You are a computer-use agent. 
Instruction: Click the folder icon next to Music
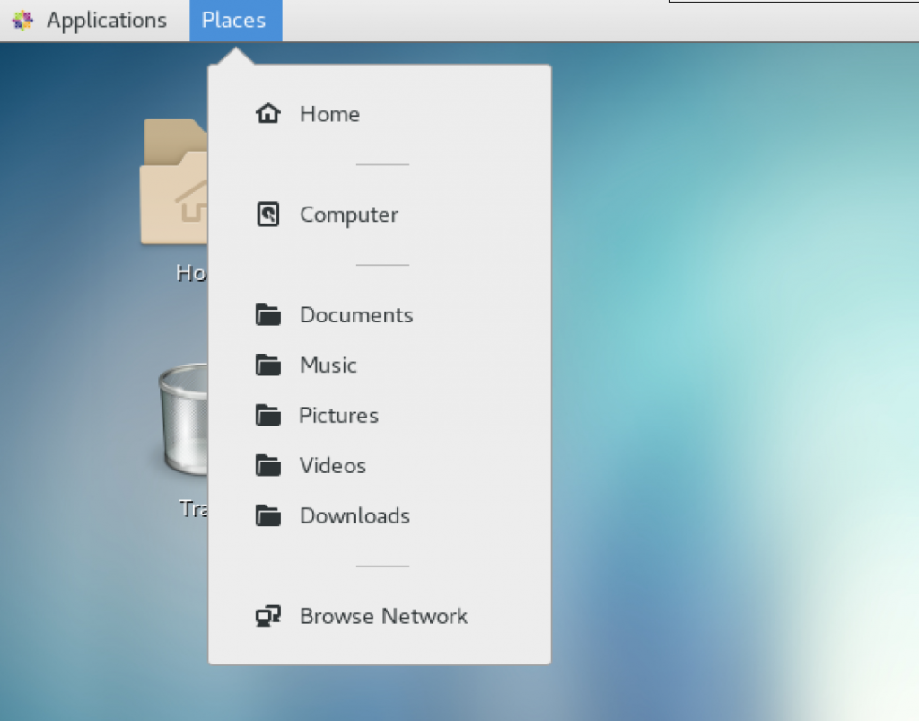267,365
